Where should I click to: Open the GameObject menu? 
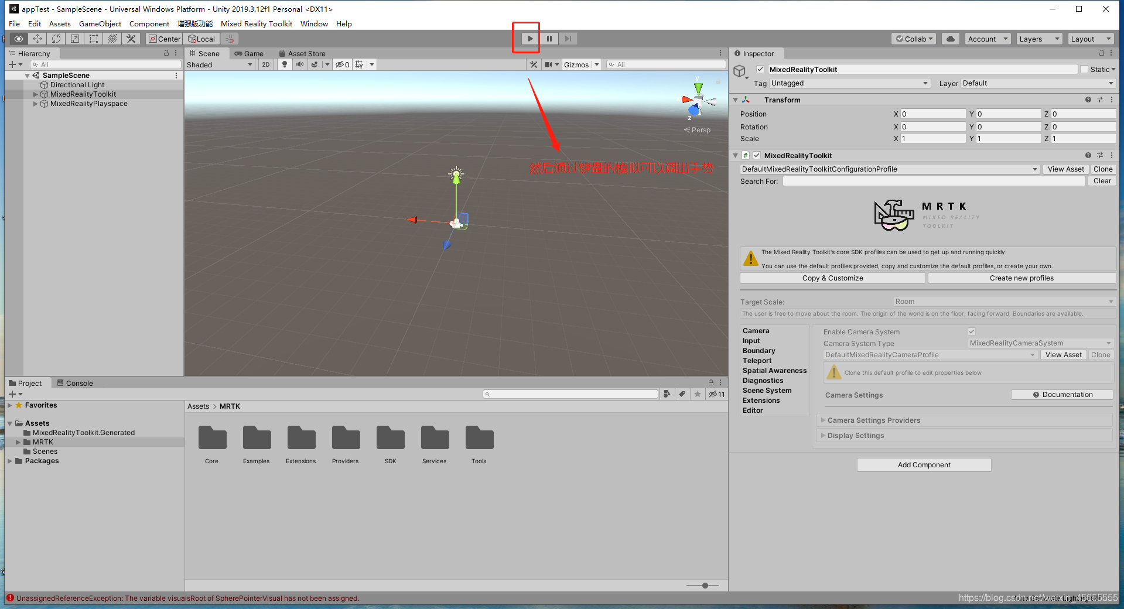tap(100, 24)
